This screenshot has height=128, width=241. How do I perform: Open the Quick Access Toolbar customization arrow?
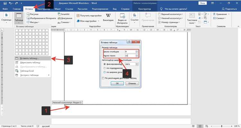coord(21,3)
